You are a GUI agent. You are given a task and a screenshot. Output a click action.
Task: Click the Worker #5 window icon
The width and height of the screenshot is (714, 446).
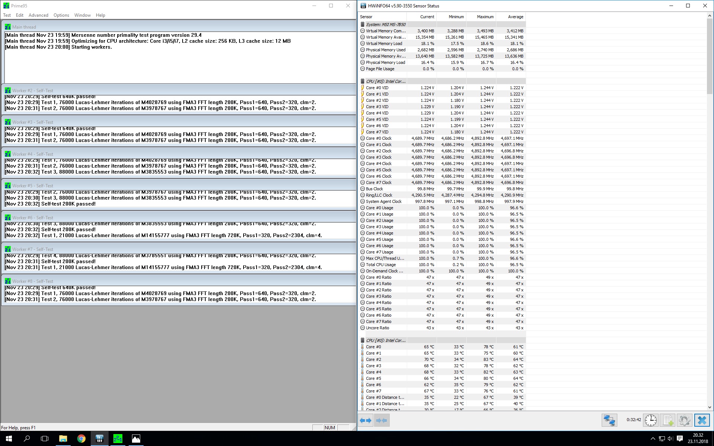pos(8,185)
